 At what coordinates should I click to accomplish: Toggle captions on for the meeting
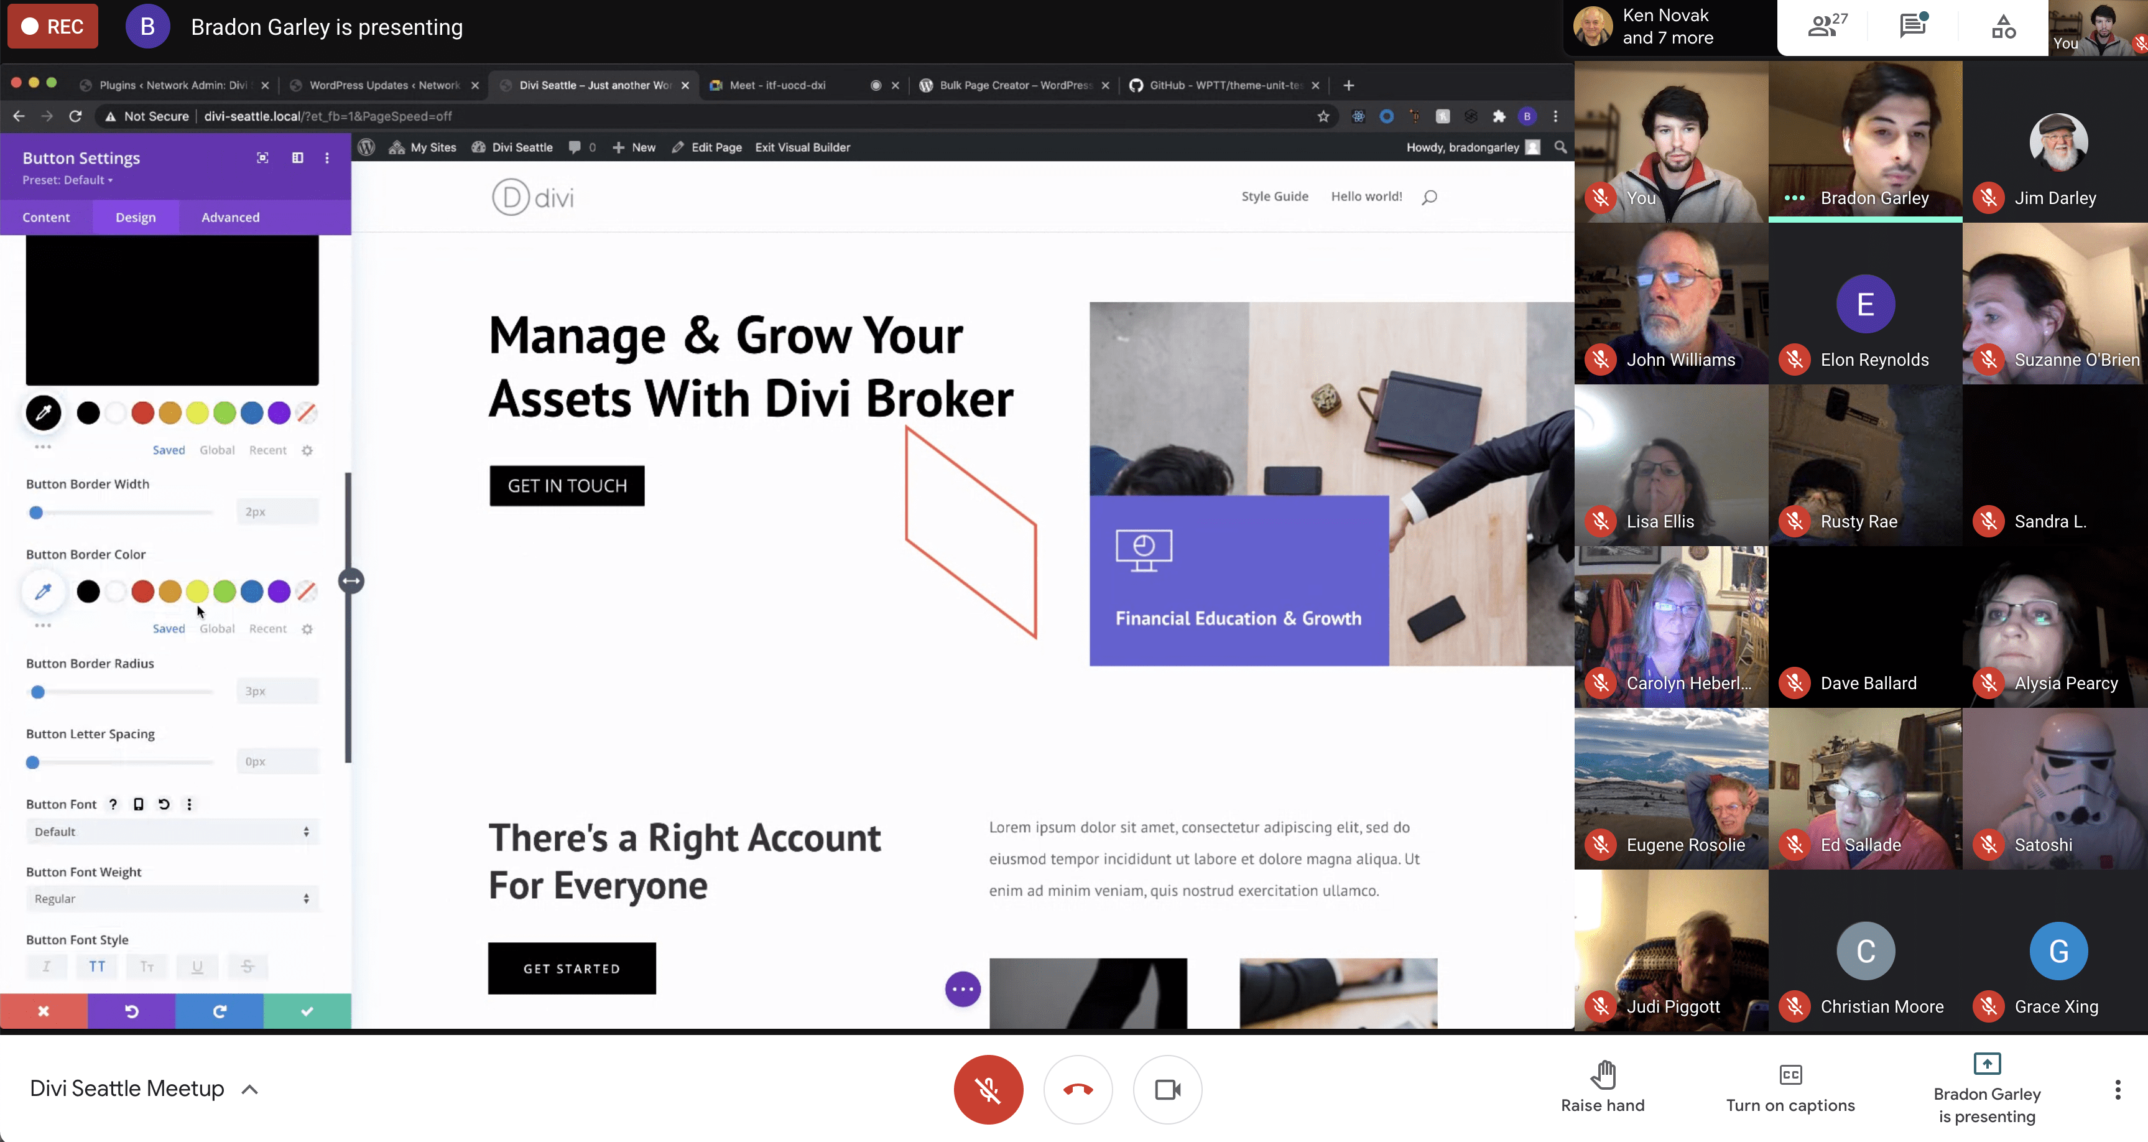pos(1790,1084)
